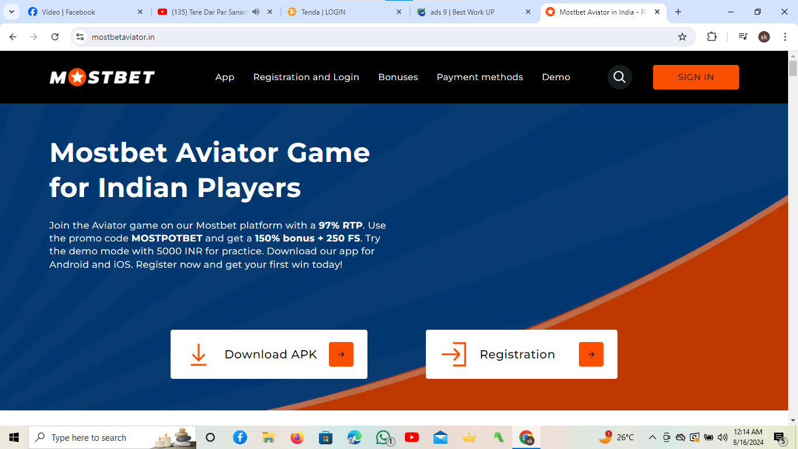Open Chrome in taskbar
The height and width of the screenshot is (449, 798).
[x=527, y=437]
